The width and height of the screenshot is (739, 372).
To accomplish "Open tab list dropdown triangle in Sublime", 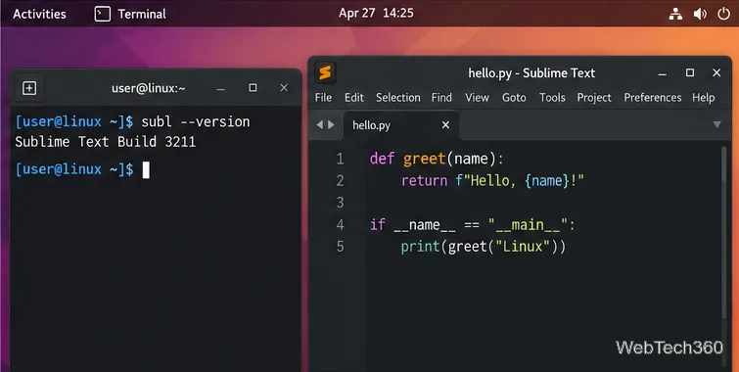I will click(x=716, y=125).
